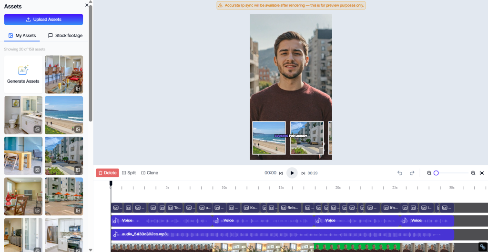
Task: Select the audio_5430c302cc.mp3 track clip
Action: click(x=283, y=234)
